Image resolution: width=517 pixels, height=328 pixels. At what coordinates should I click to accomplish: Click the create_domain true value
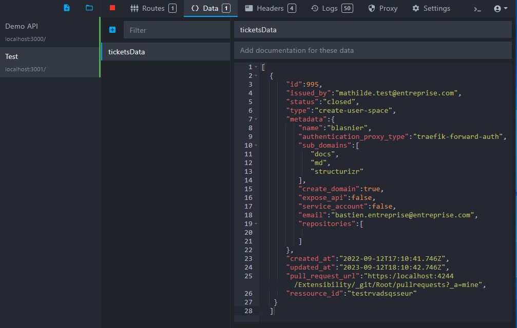372,189
